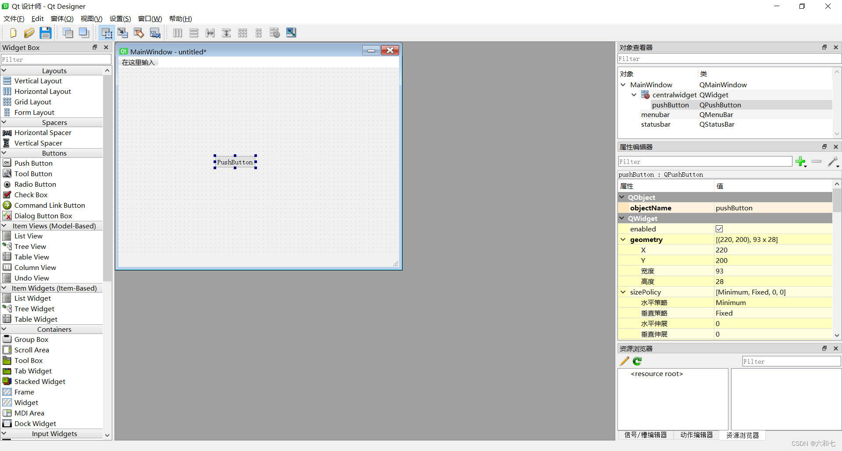Click the Adjust Size toolbar icon

pos(291,33)
